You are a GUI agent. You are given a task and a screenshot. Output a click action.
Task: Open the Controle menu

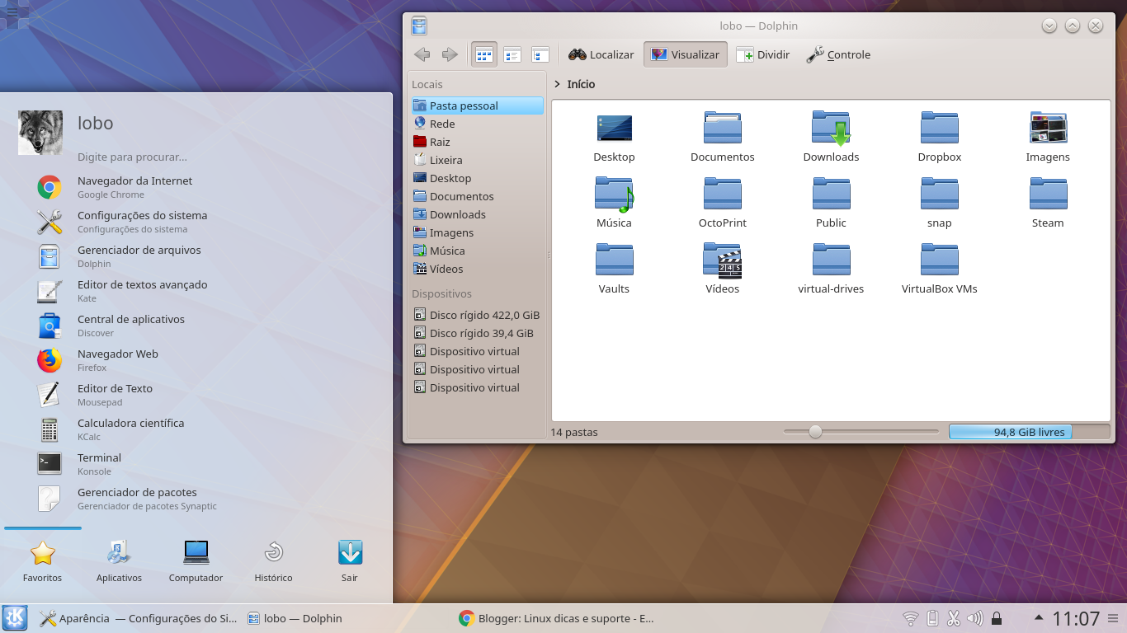838,54
